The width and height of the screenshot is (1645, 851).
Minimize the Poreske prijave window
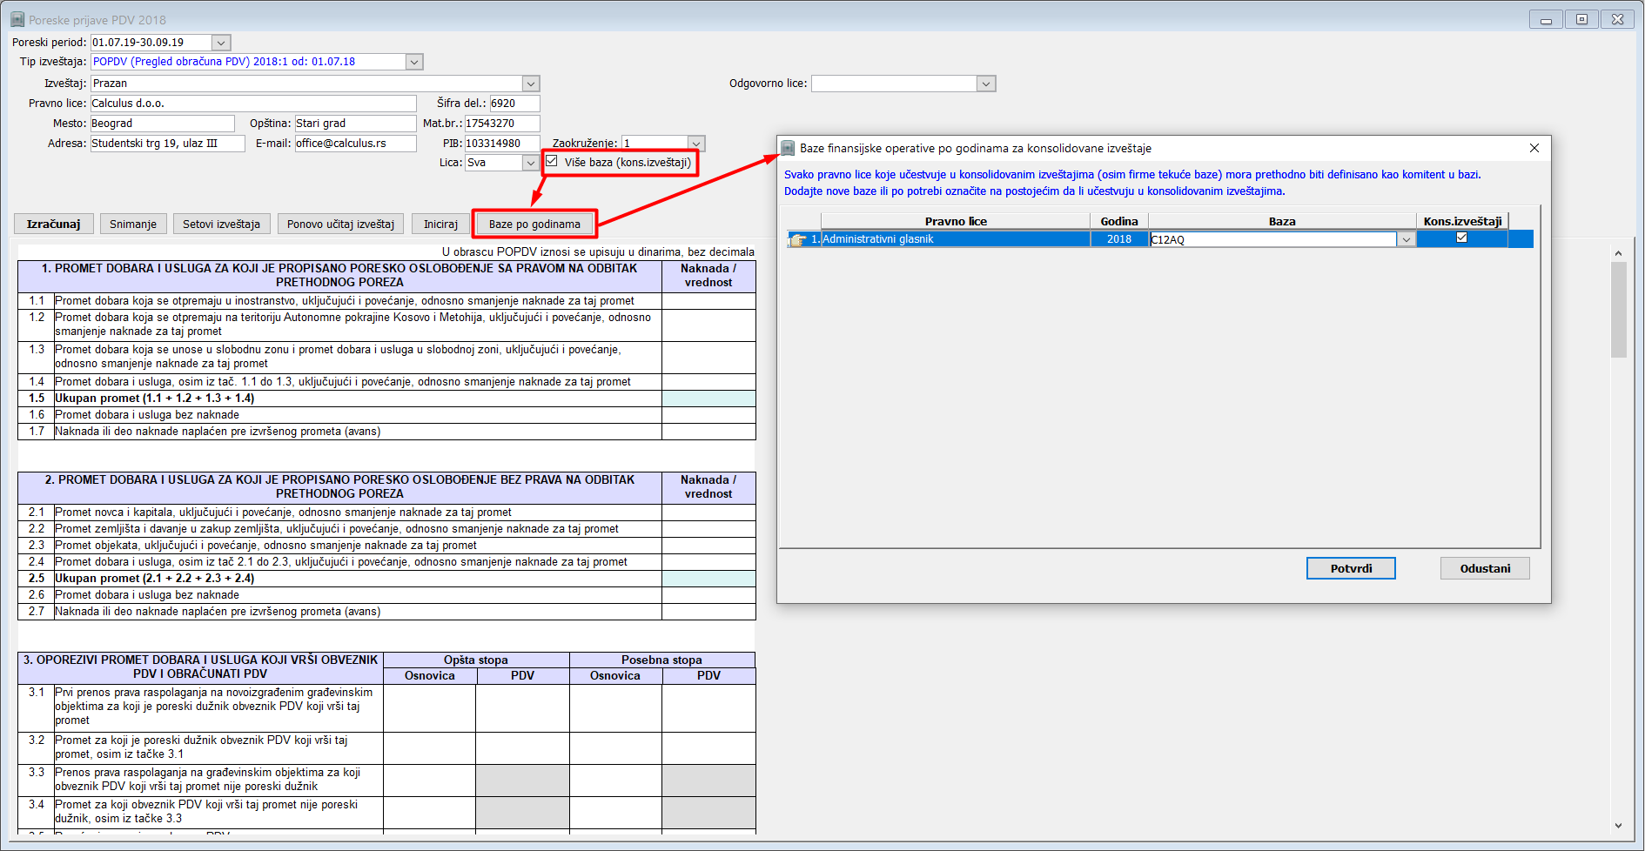coord(1546,19)
